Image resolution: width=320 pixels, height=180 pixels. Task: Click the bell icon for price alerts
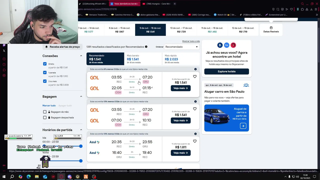click(46, 47)
